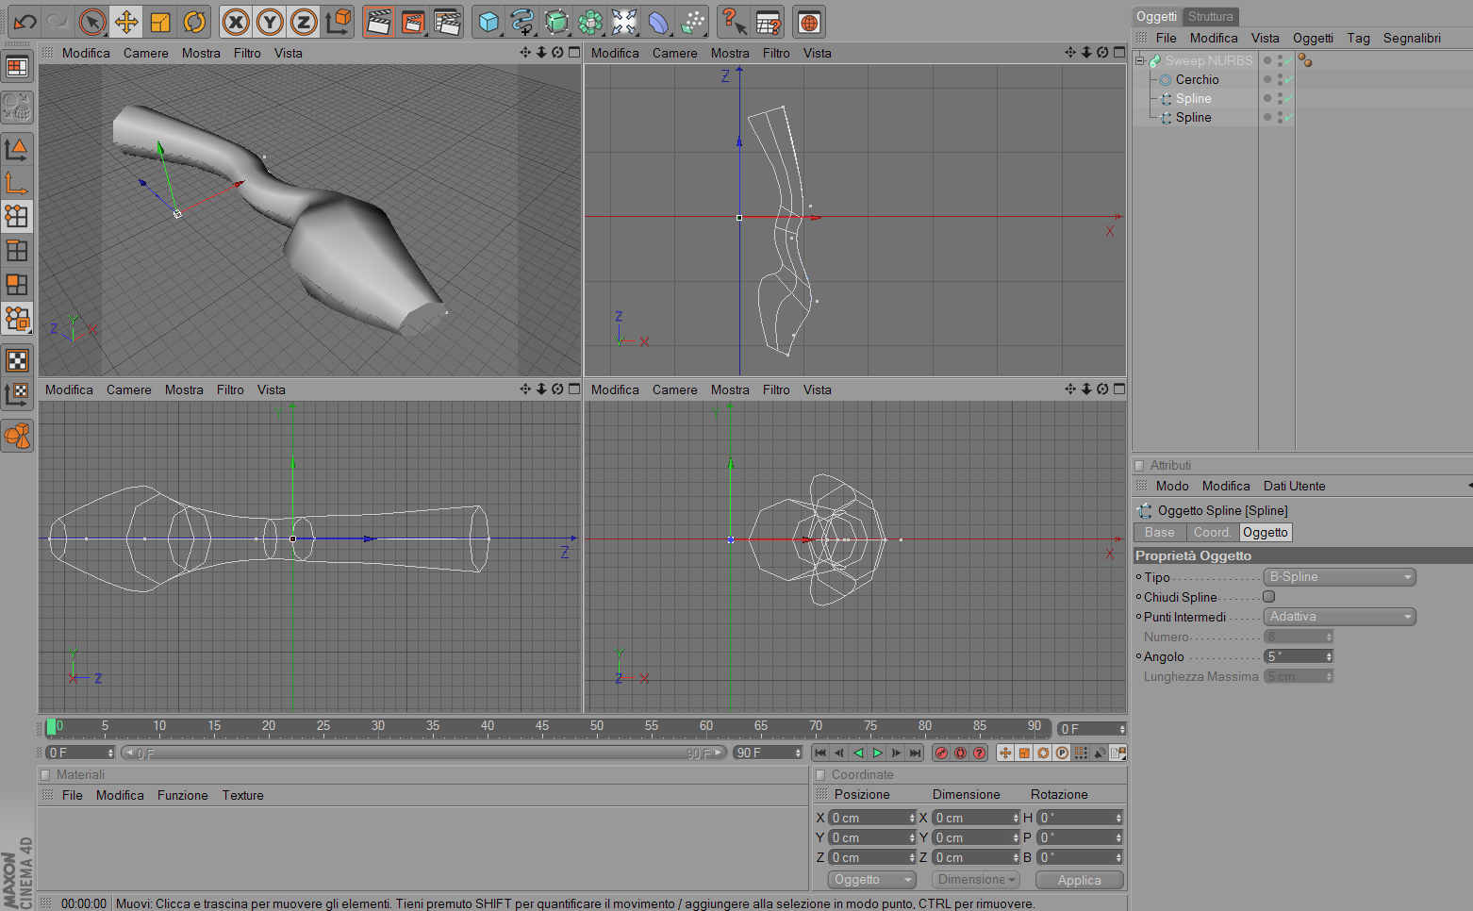This screenshot has height=911, width=1473.
Task: Select the Move tool in top toolbar
Action: [x=126, y=22]
